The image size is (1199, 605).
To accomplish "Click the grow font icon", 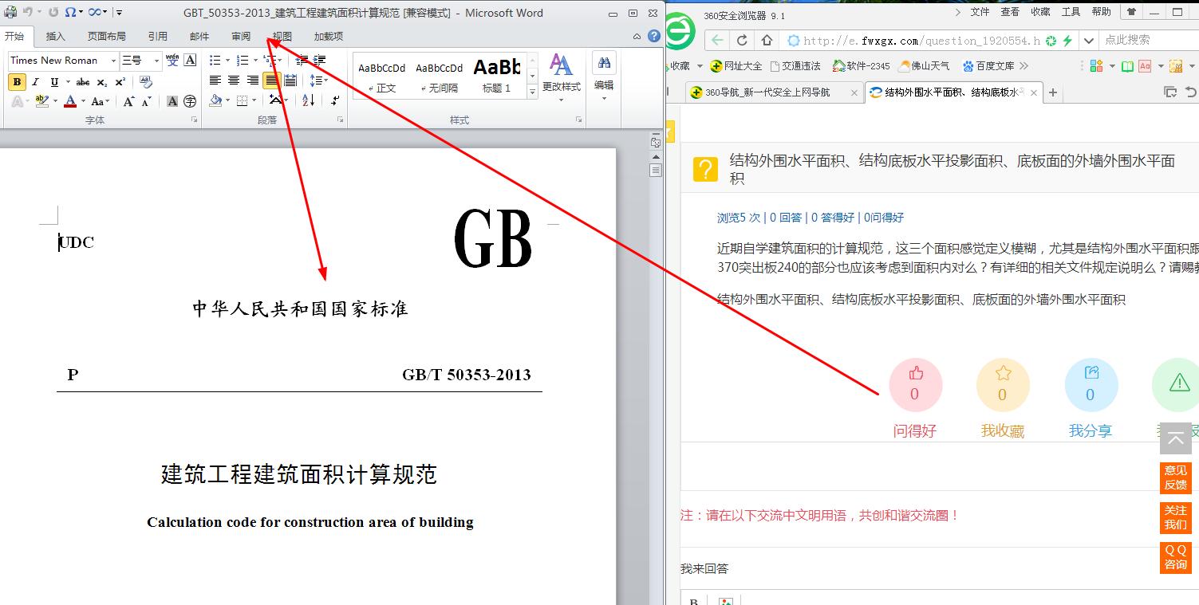I will pyautogui.click(x=128, y=101).
